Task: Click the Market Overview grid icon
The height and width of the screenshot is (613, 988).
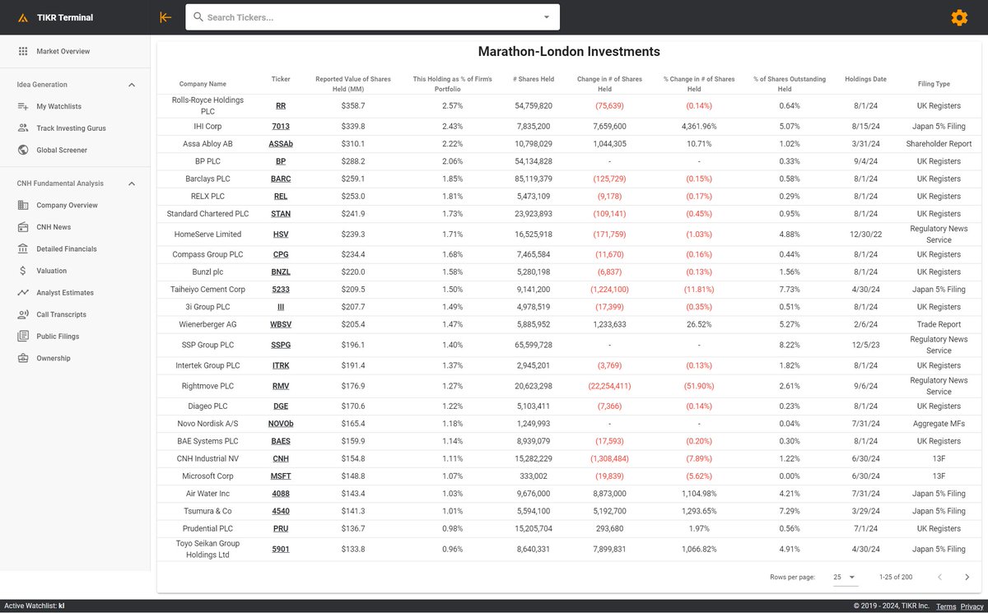Action: (23, 51)
